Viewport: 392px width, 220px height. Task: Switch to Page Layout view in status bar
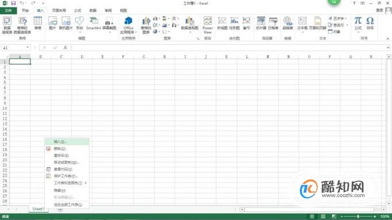click(323, 216)
